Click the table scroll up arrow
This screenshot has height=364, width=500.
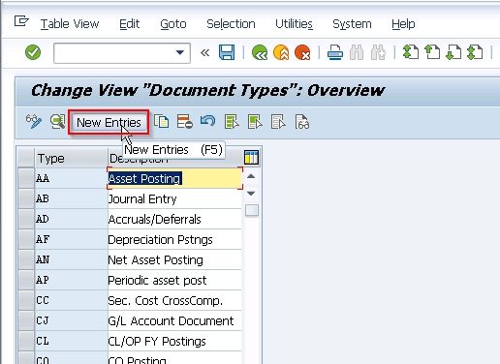point(251,176)
